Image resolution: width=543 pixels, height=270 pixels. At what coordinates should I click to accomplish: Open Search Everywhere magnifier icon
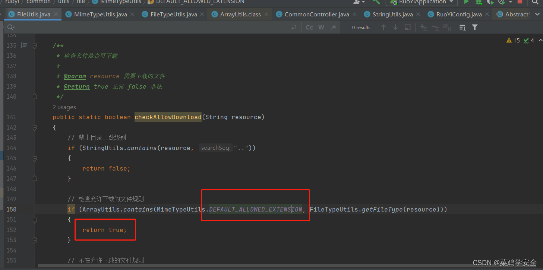[x=536, y=2]
